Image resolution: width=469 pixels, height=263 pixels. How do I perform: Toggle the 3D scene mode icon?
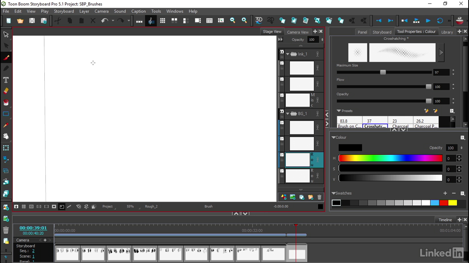coord(259,20)
